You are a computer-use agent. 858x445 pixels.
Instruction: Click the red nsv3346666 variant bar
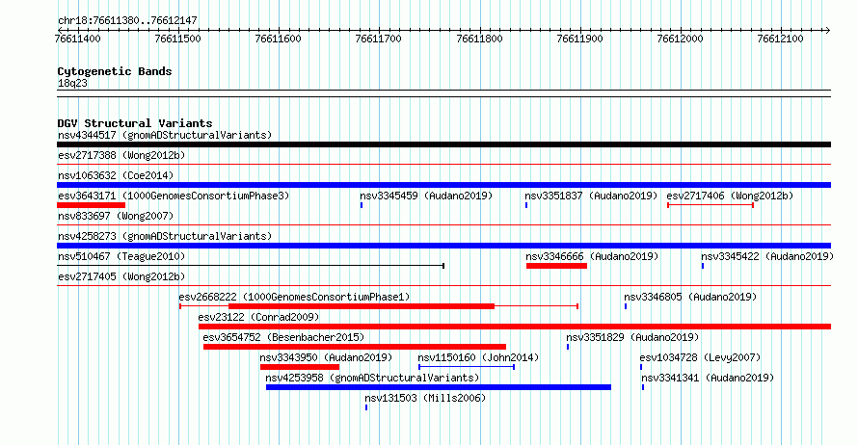556,266
